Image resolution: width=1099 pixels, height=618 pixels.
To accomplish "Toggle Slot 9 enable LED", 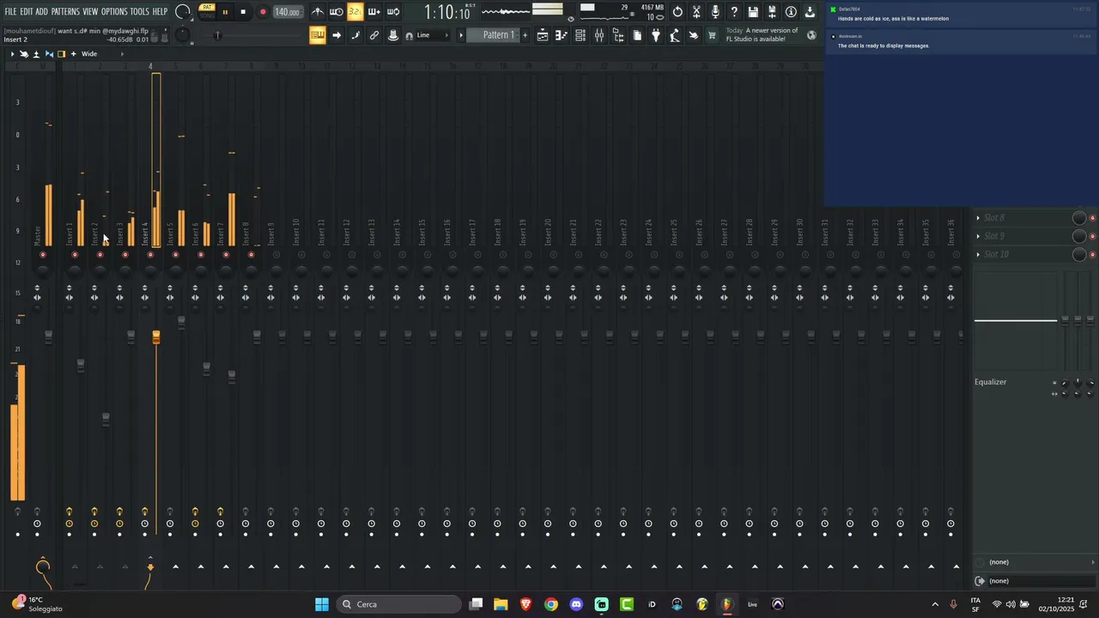I will click(1092, 236).
